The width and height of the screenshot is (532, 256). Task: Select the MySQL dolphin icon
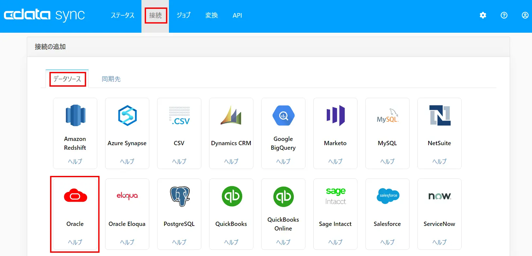(387, 116)
